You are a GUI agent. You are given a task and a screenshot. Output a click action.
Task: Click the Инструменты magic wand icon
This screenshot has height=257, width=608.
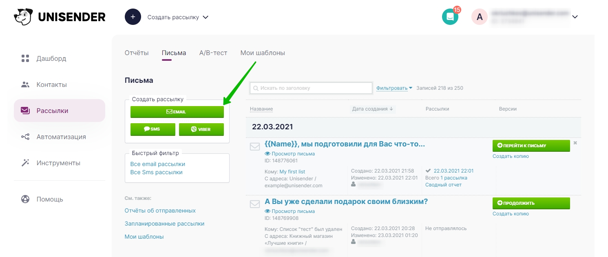[25, 163]
